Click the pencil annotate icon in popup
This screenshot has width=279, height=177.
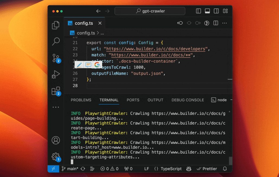pyautogui.click(x=79, y=65)
